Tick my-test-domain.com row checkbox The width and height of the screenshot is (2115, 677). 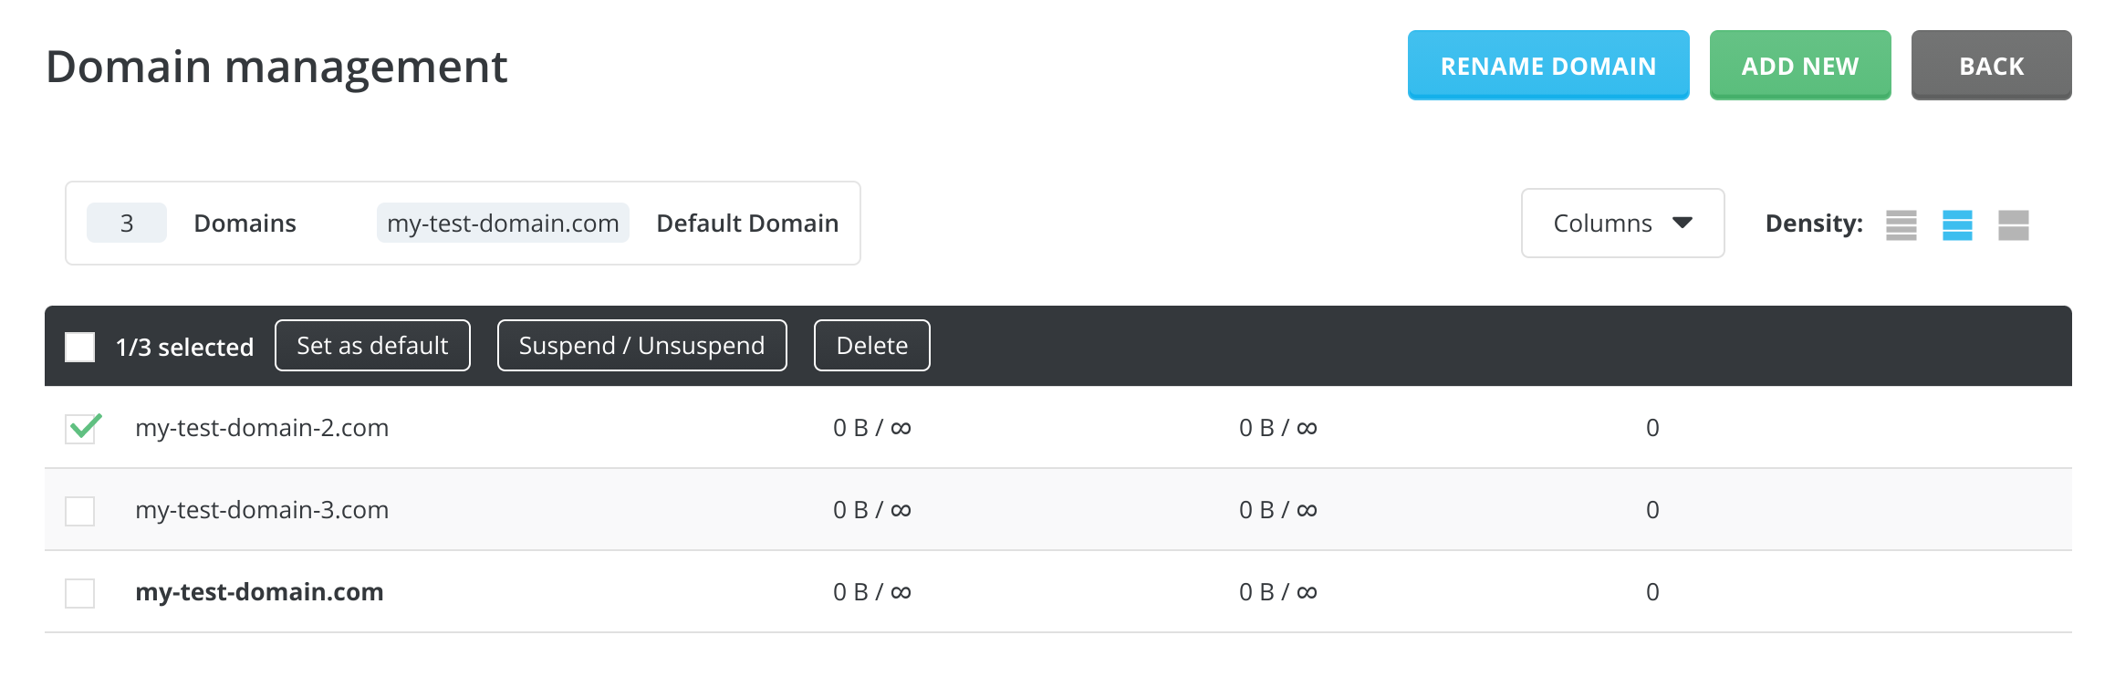(x=80, y=593)
